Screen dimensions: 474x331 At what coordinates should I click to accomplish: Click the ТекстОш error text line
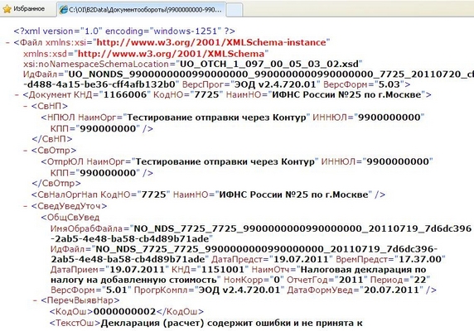[206, 324]
